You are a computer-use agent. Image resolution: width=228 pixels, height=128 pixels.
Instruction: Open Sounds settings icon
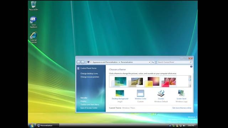coord(161,93)
